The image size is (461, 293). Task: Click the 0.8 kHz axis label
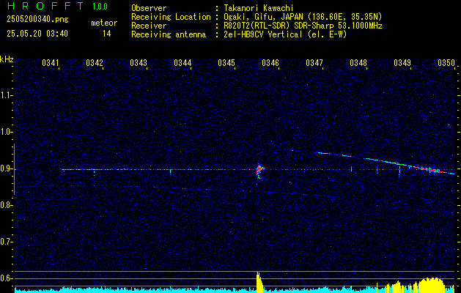(5, 205)
